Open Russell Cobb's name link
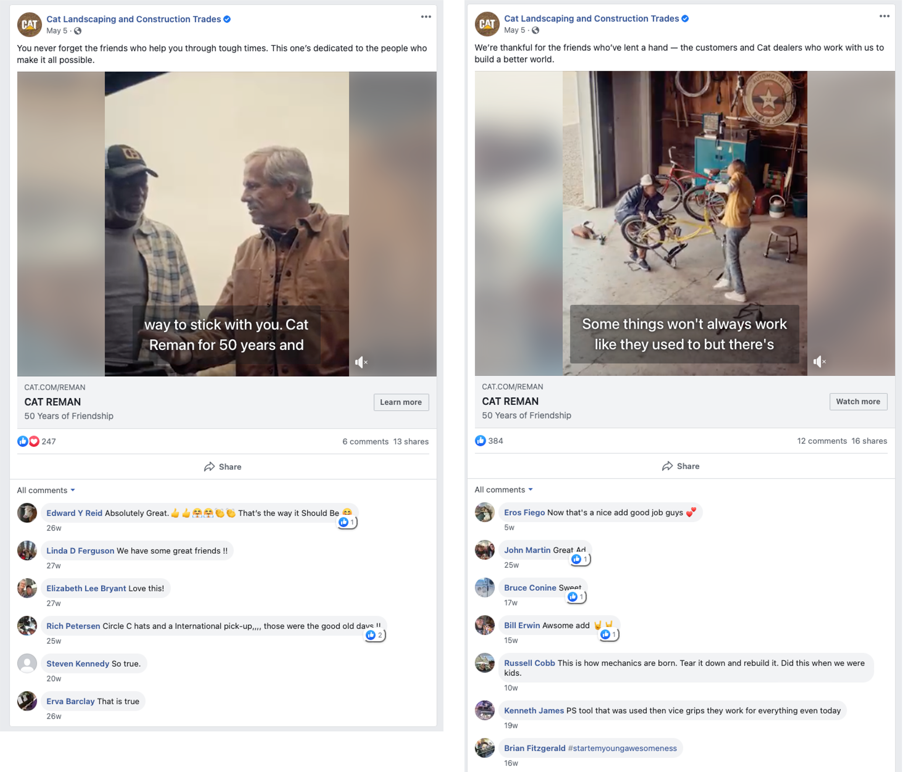This screenshot has height=772, width=903. click(x=529, y=663)
